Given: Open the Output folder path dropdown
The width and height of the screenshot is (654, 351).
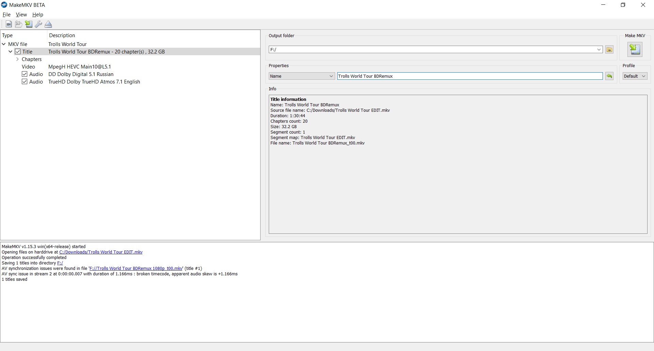Looking at the screenshot, I should click(x=599, y=50).
